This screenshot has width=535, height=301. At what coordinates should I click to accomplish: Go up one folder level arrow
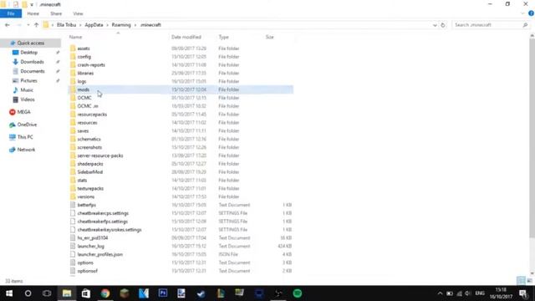coord(36,25)
